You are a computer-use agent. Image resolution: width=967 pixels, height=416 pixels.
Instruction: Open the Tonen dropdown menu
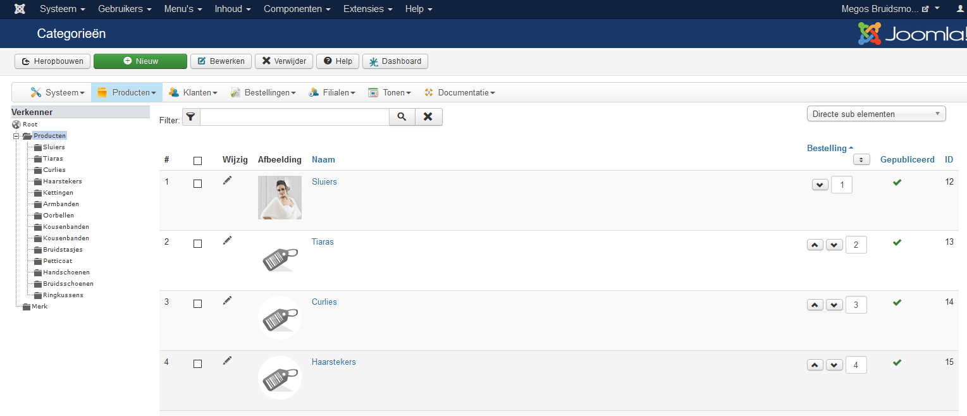pos(390,92)
